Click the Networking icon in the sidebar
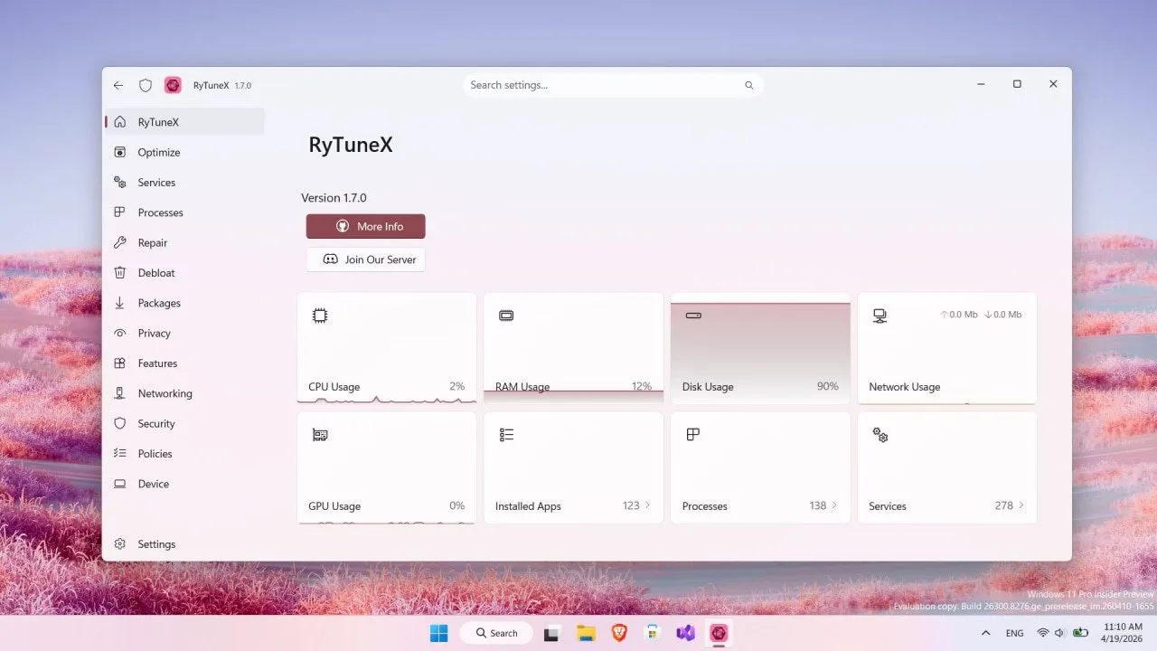Viewport: 1157px width, 651px height. (x=119, y=393)
